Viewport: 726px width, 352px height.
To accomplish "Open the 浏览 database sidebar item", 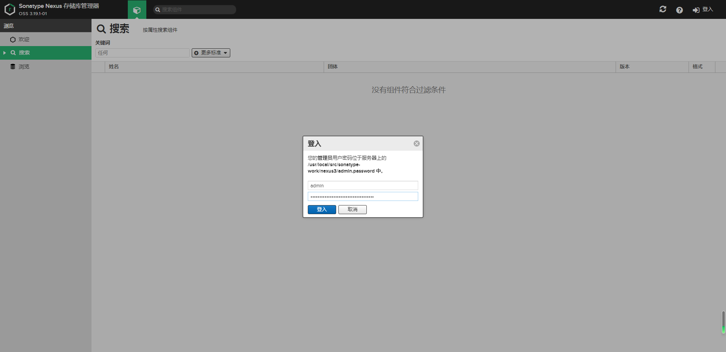I will [x=46, y=66].
